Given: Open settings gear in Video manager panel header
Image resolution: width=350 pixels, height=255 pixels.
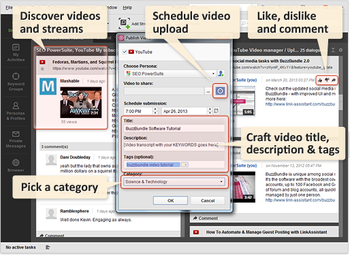Looking at the screenshot, I should [x=340, y=50].
